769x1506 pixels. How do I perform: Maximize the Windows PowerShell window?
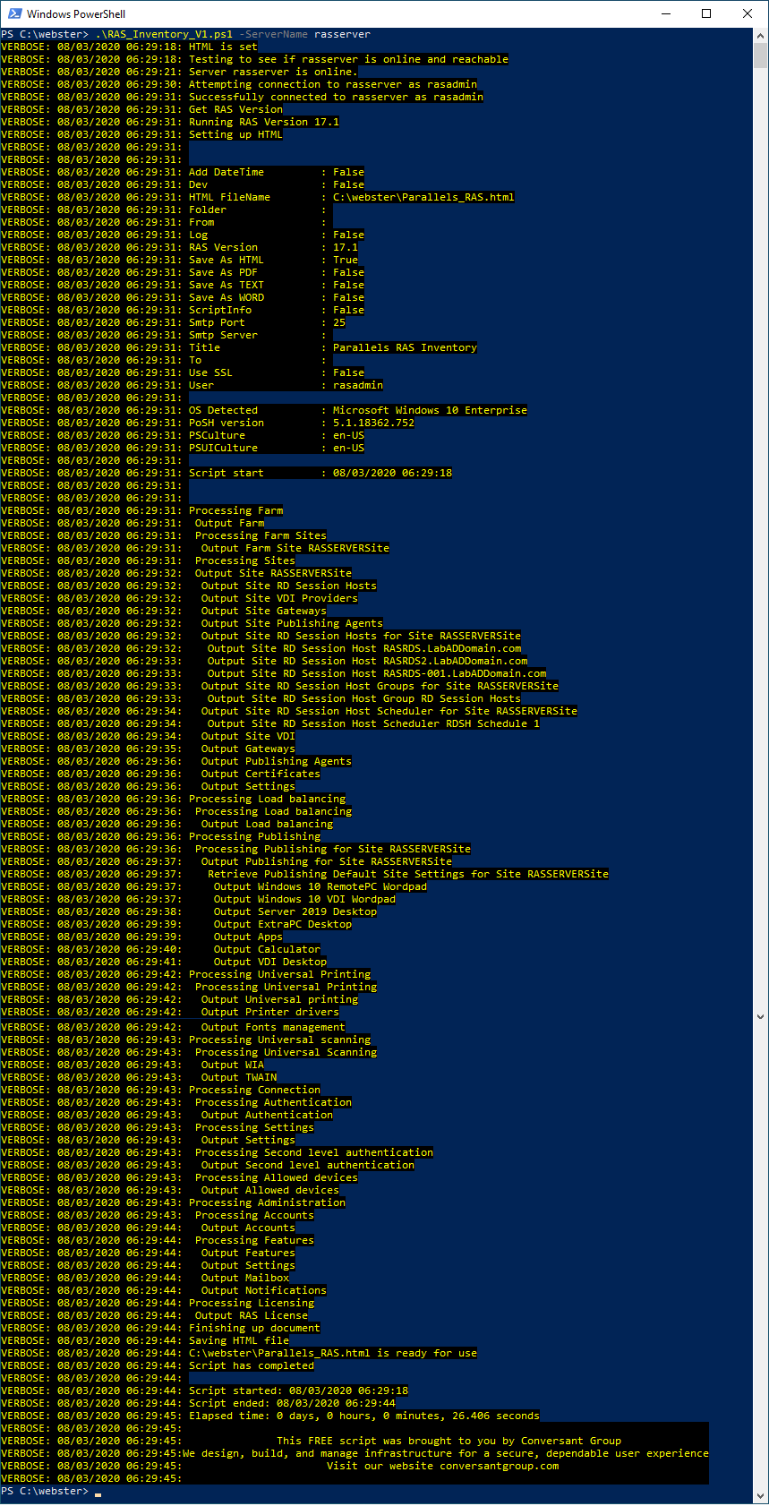click(706, 13)
